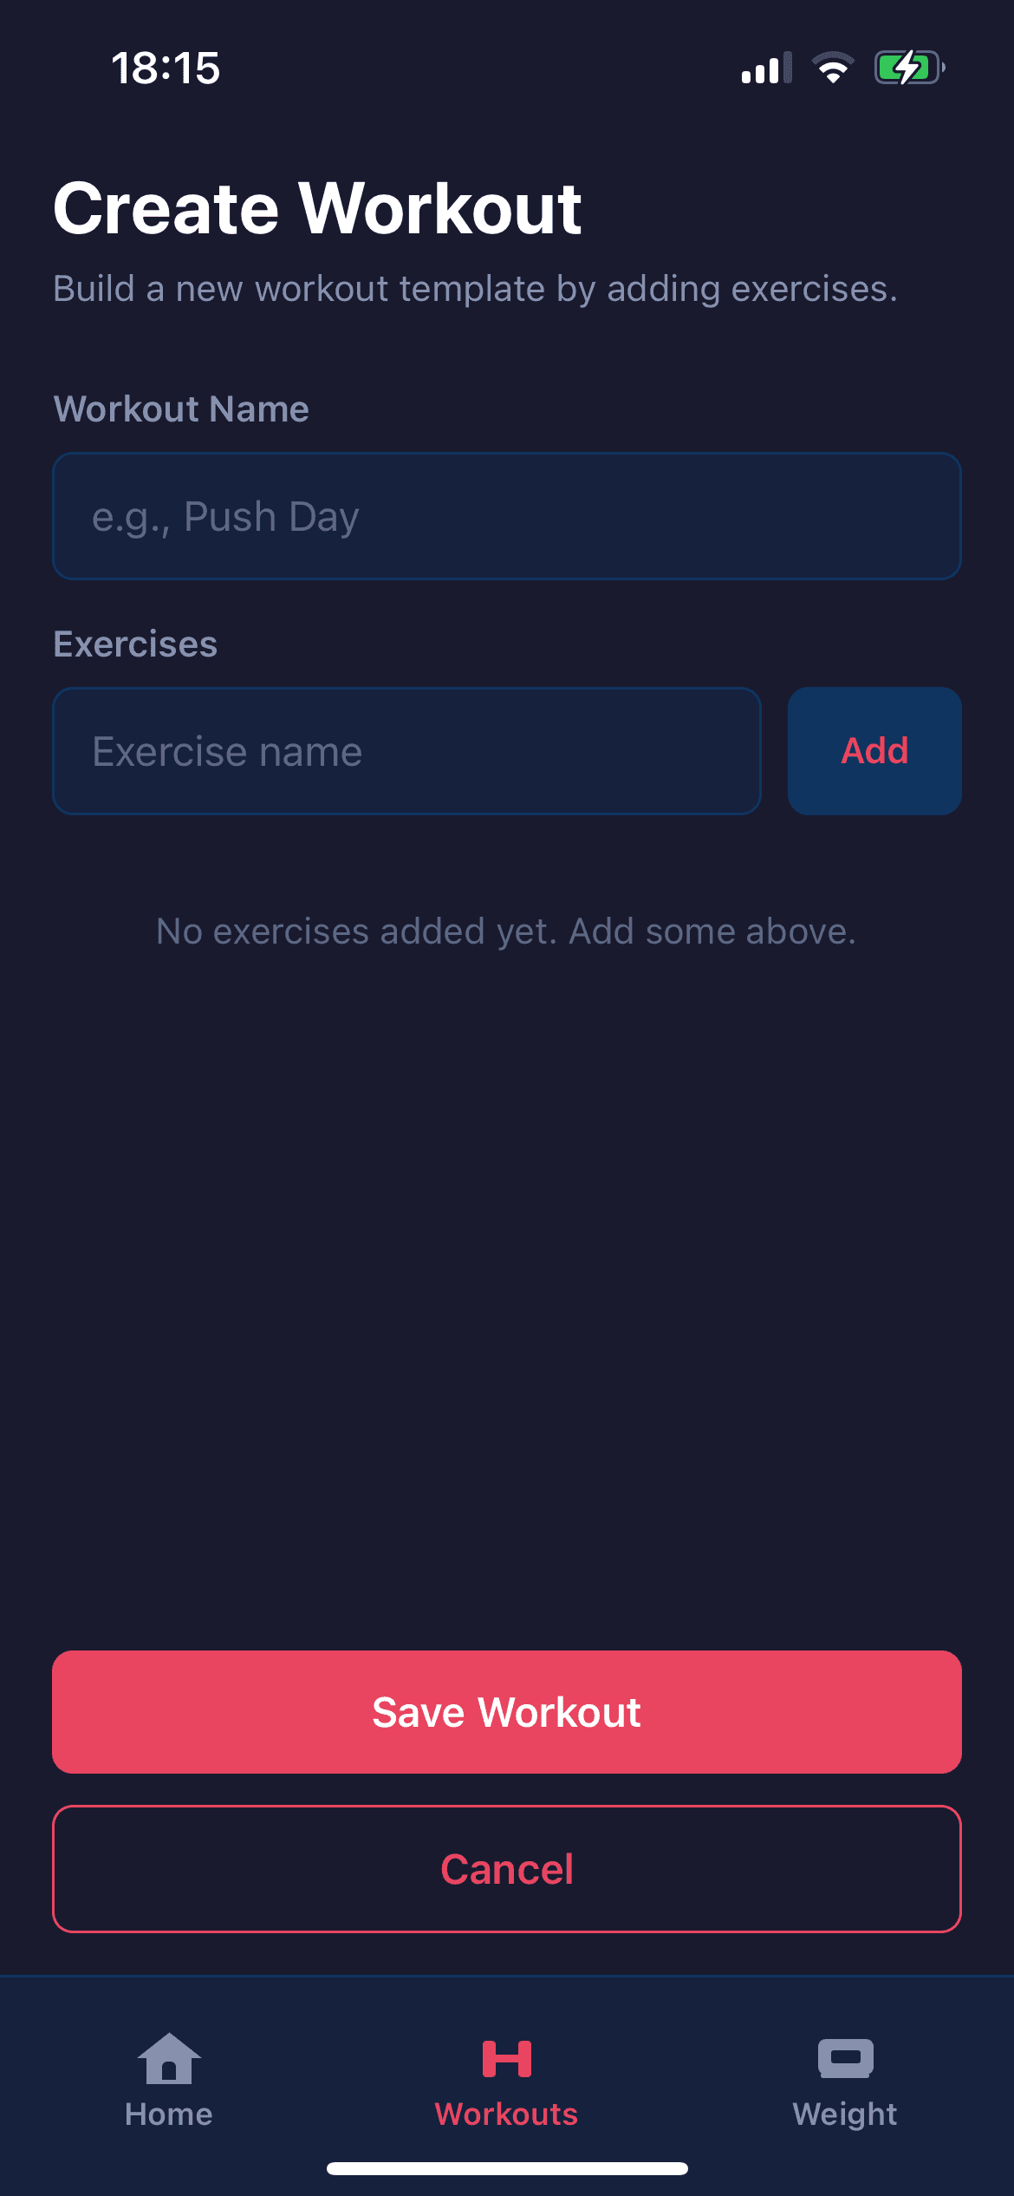Tap the Workout Name field label
Image resolution: width=1014 pixels, height=2196 pixels.
181,409
